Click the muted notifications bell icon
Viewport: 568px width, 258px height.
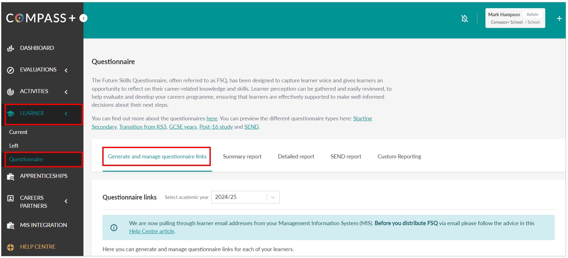click(464, 19)
